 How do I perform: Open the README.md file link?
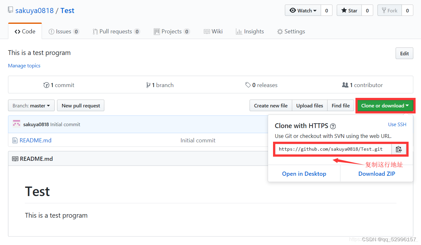(35, 140)
